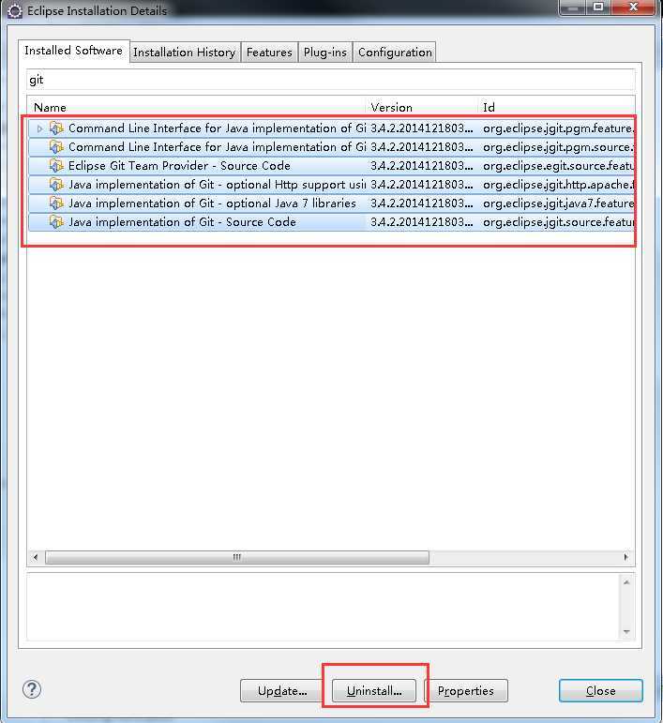
Task: Minimize the Eclipse Installation Details window
Action: point(573,7)
